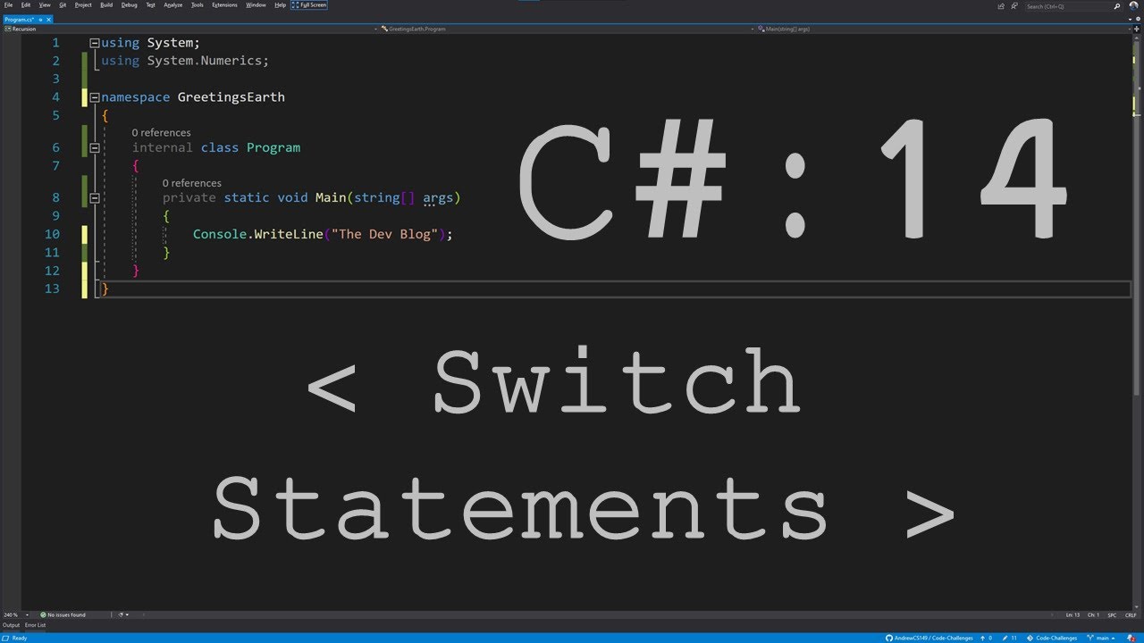Image resolution: width=1144 pixels, height=643 pixels.
Task: Open the Extensions menu
Action: (x=224, y=5)
